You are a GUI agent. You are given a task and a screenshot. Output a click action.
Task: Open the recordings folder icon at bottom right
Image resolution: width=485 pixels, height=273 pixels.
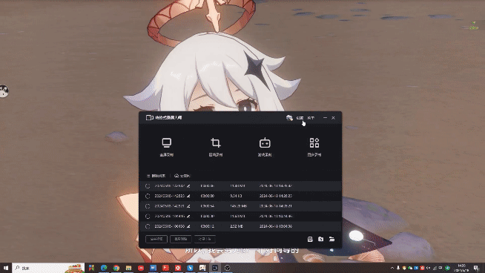[x=331, y=239]
